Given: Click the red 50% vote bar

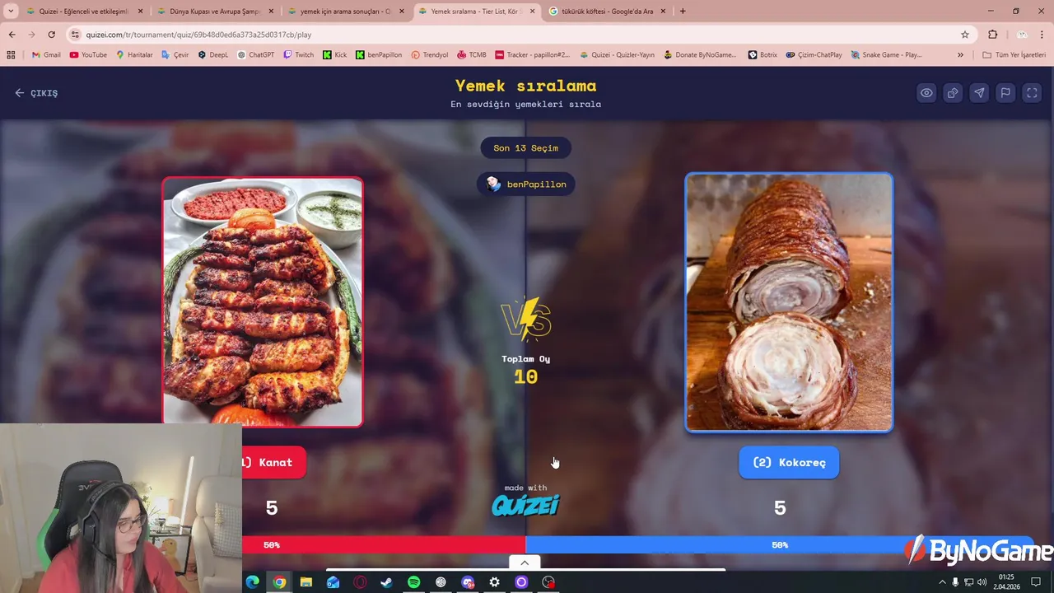Looking at the screenshot, I should [384, 545].
